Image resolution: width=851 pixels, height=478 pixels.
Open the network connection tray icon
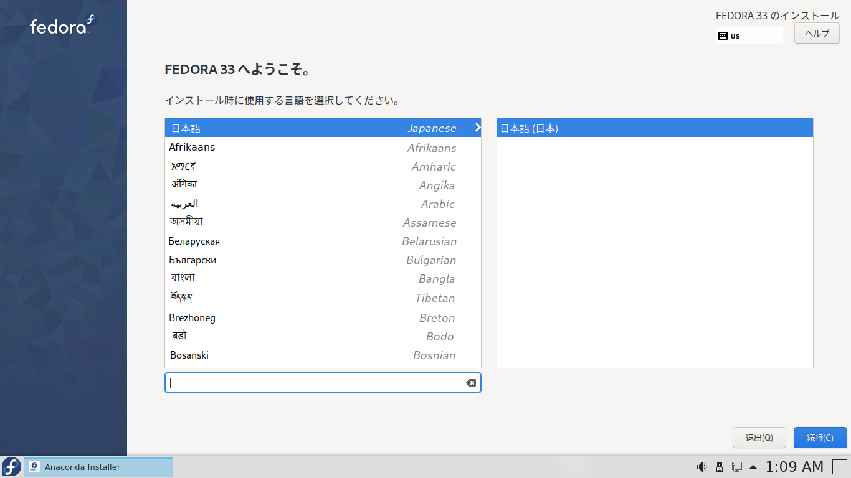pyautogui.click(x=736, y=467)
